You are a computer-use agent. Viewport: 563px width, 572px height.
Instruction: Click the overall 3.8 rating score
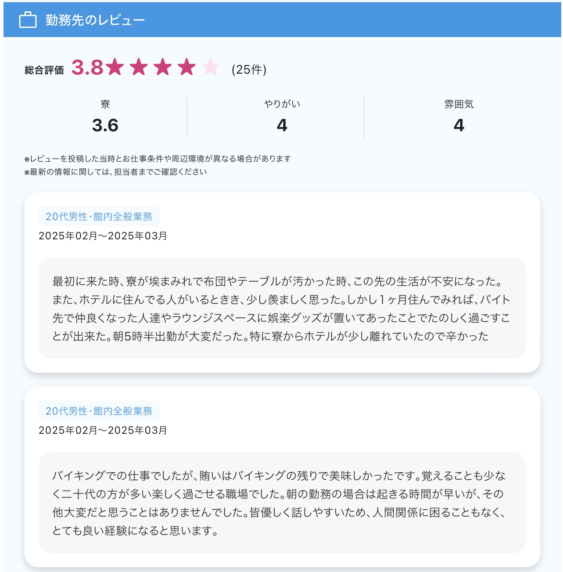pyautogui.click(x=87, y=68)
